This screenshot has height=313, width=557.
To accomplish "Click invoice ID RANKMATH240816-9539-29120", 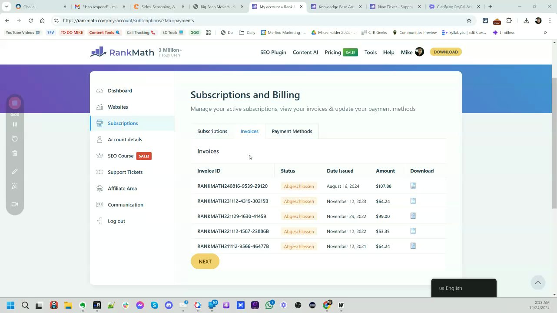I will pyautogui.click(x=232, y=186).
